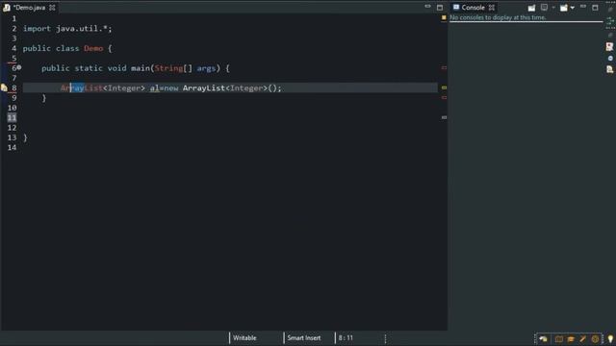Viewport: 616px width, 346px height.
Task: Expand the Open Console dropdown arrow
Action: click(x=573, y=8)
